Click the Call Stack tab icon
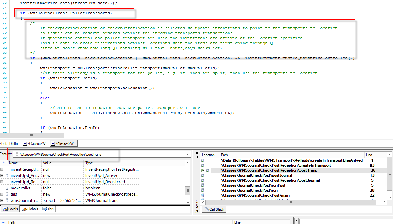 click(206, 209)
